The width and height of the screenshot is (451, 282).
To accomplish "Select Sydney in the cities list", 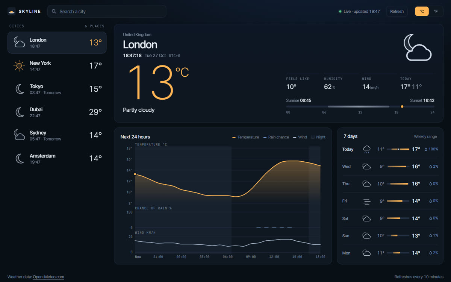I will [x=57, y=135].
